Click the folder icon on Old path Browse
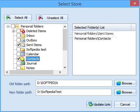The image size is (140, 112). [119, 83]
